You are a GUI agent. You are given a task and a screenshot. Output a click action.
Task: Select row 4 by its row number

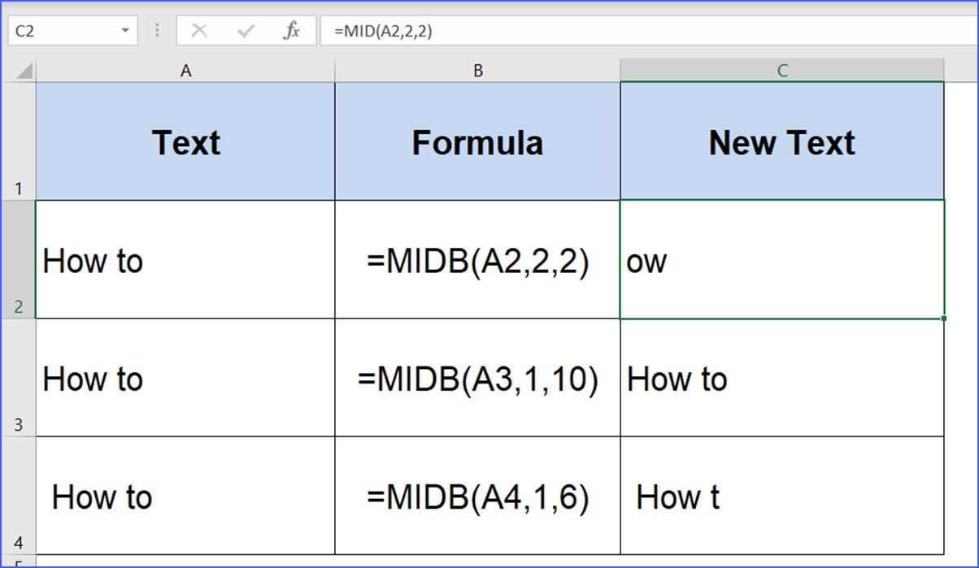[x=18, y=496]
